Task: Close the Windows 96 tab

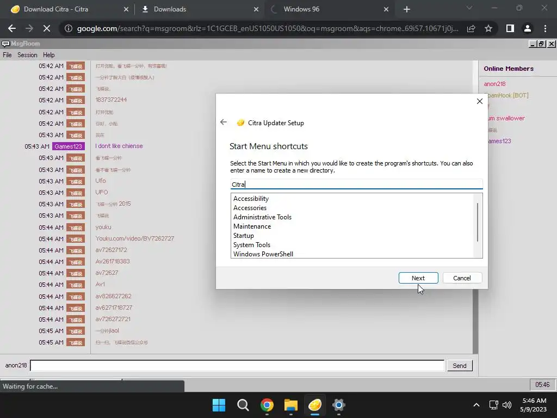Action: click(386, 9)
